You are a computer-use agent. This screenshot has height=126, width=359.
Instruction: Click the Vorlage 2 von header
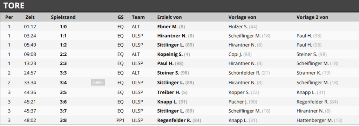312,17
